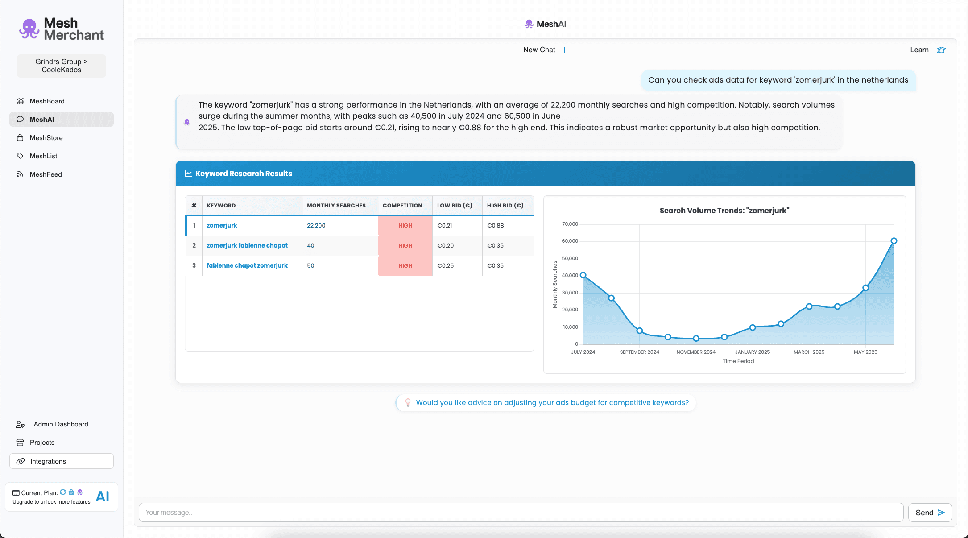The image size is (968, 538).
Task: Click the June 2025 peak chart point
Action: (894, 241)
